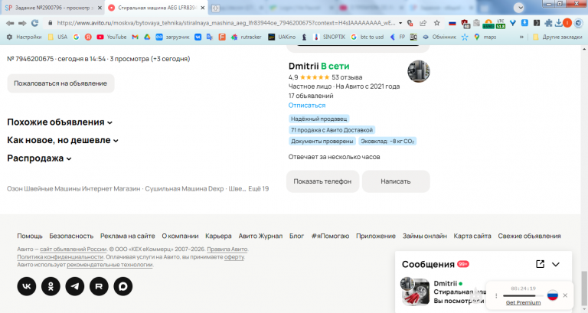Go back with browser back arrow

10,23
